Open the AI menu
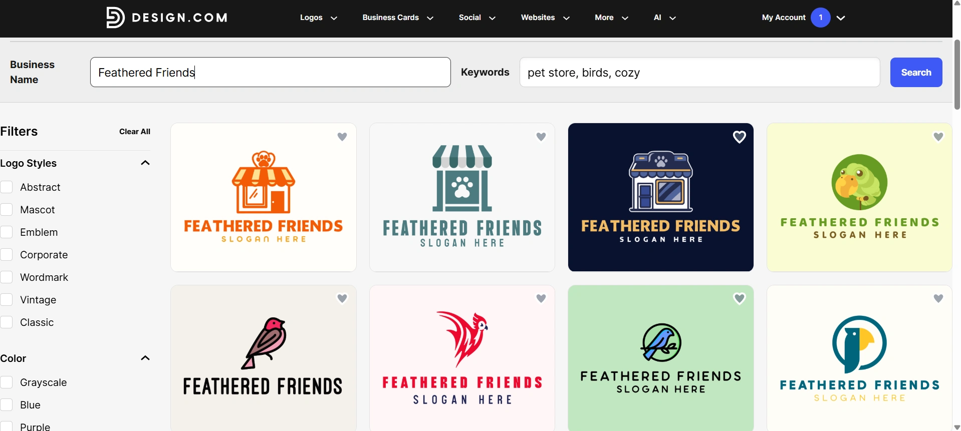Viewport: 961px width, 431px height. tap(665, 18)
